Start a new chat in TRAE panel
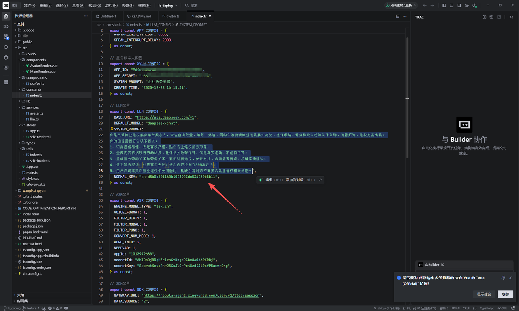519x311 pixels. click(x=484, y=17)
